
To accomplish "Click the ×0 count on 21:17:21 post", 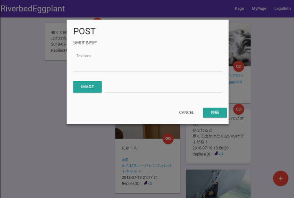I will tap(150, 184).
